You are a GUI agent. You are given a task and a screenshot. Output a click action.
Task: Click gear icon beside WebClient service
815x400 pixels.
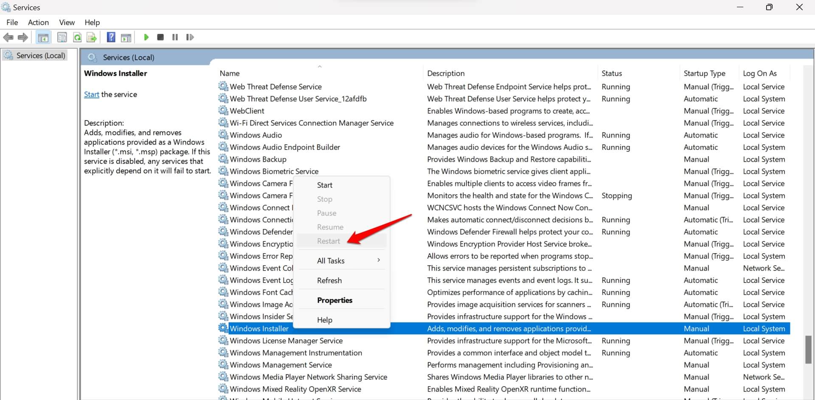point(223,111)
